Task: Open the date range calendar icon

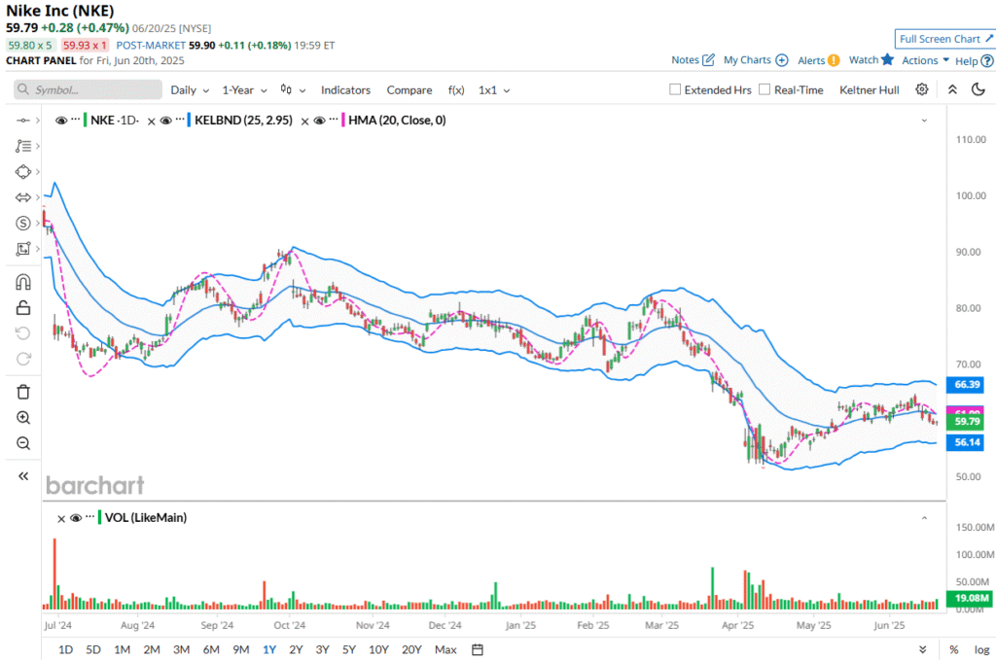Action: point(478,649)
